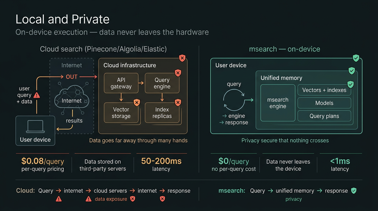Select the Vector storage box
This screenshot has height=211, width=378.
click(x=121, y=113)
